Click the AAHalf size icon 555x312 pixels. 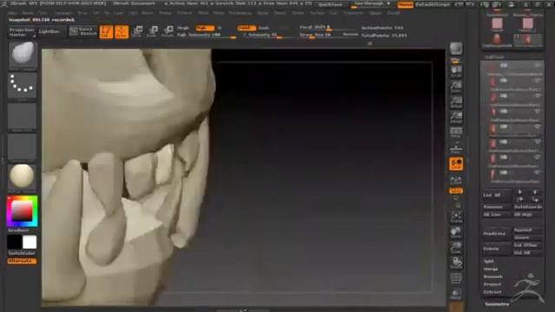coord(456,118)
